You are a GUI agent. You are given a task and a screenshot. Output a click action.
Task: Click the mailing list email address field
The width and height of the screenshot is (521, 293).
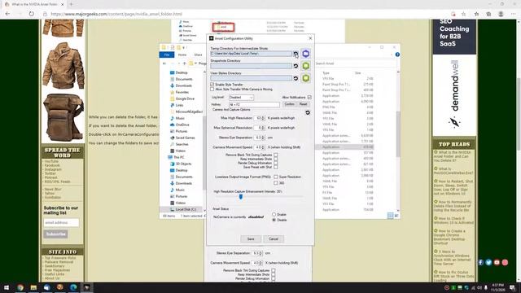(61, 222)
